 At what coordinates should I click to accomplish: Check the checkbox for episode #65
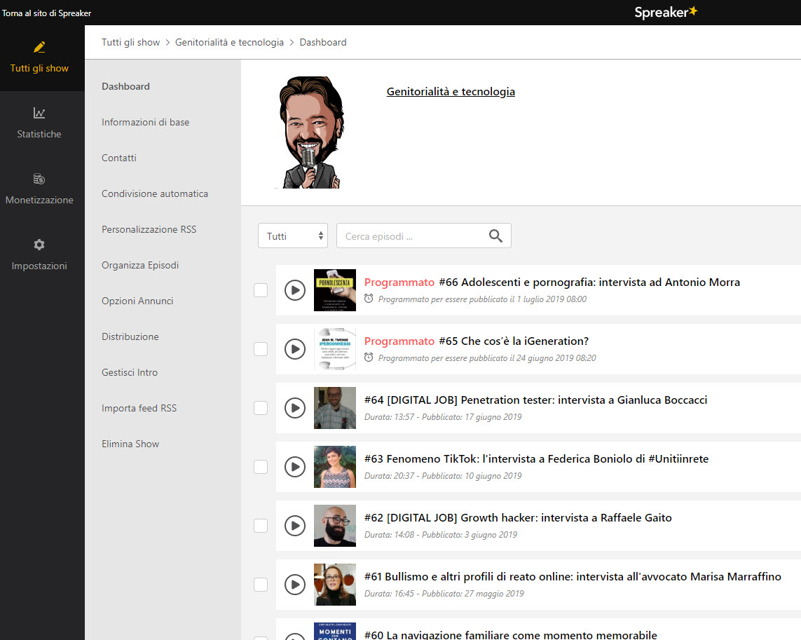[261, 349]
